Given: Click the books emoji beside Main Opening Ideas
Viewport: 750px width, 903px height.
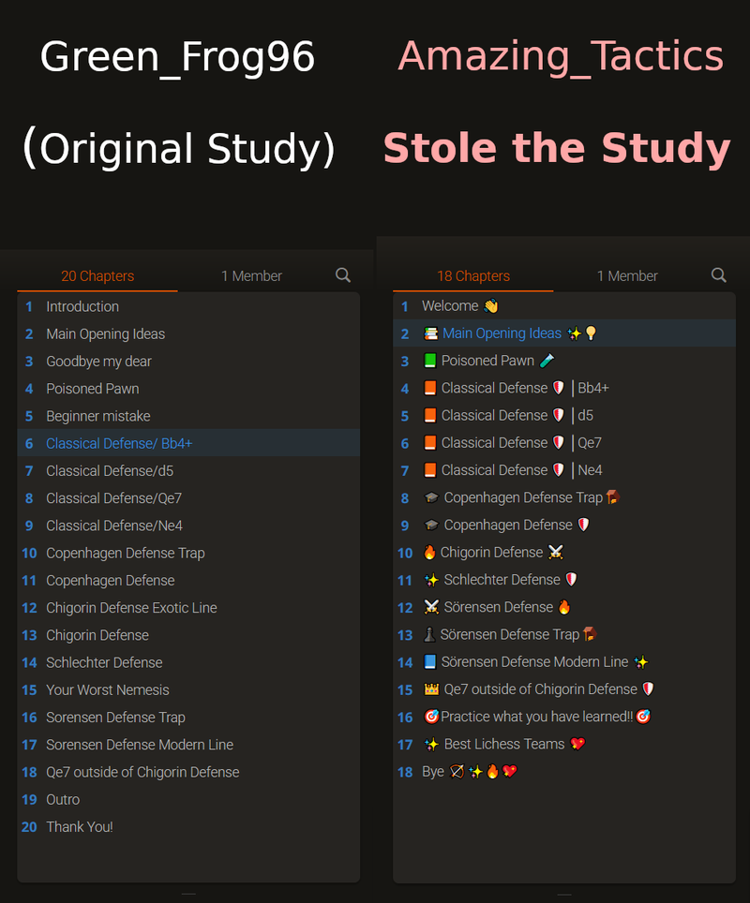Looking at the screenshot, I should coord(430,333).
